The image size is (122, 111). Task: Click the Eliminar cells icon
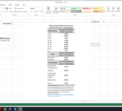113,10
